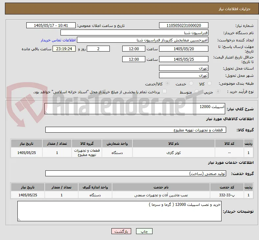Click the goods table column header کد کالا
Image resolution: width=259 pixels, height=240 pixels.
[229, 143]
